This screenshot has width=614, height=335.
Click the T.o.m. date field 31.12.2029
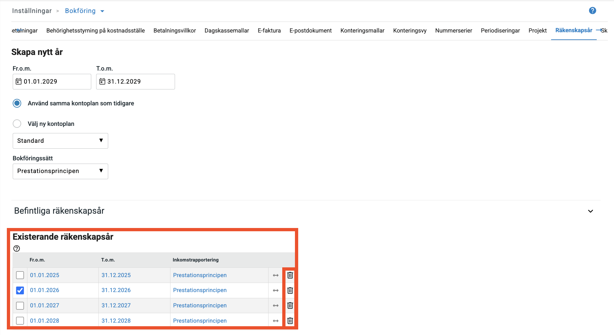(x=135, y=82)
